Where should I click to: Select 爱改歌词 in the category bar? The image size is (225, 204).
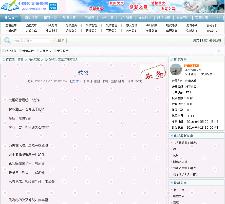pyautogui.click(x=63, y=51)
